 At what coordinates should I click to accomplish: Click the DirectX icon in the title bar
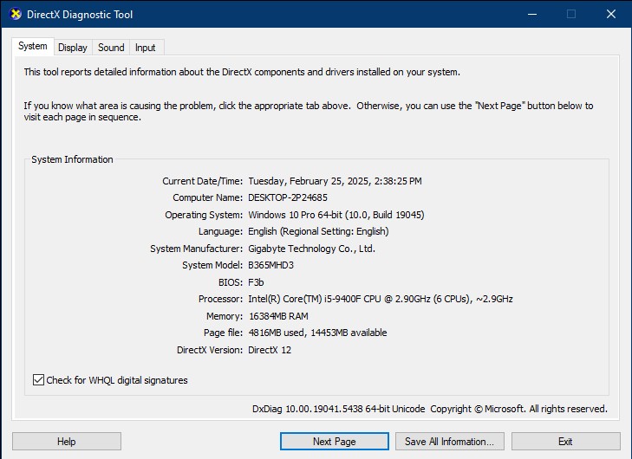click(16, 15)
